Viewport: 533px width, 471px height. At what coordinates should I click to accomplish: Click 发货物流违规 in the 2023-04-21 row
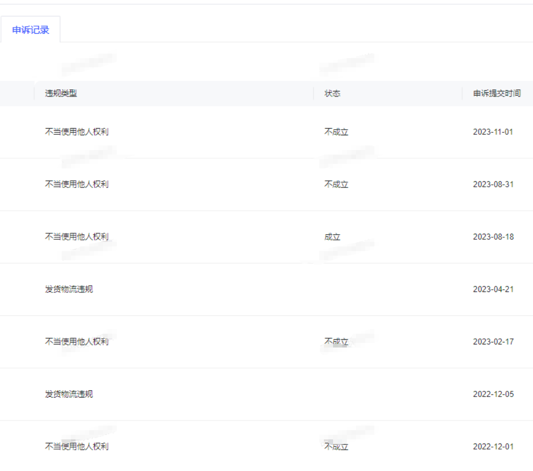tap(69, 289)
